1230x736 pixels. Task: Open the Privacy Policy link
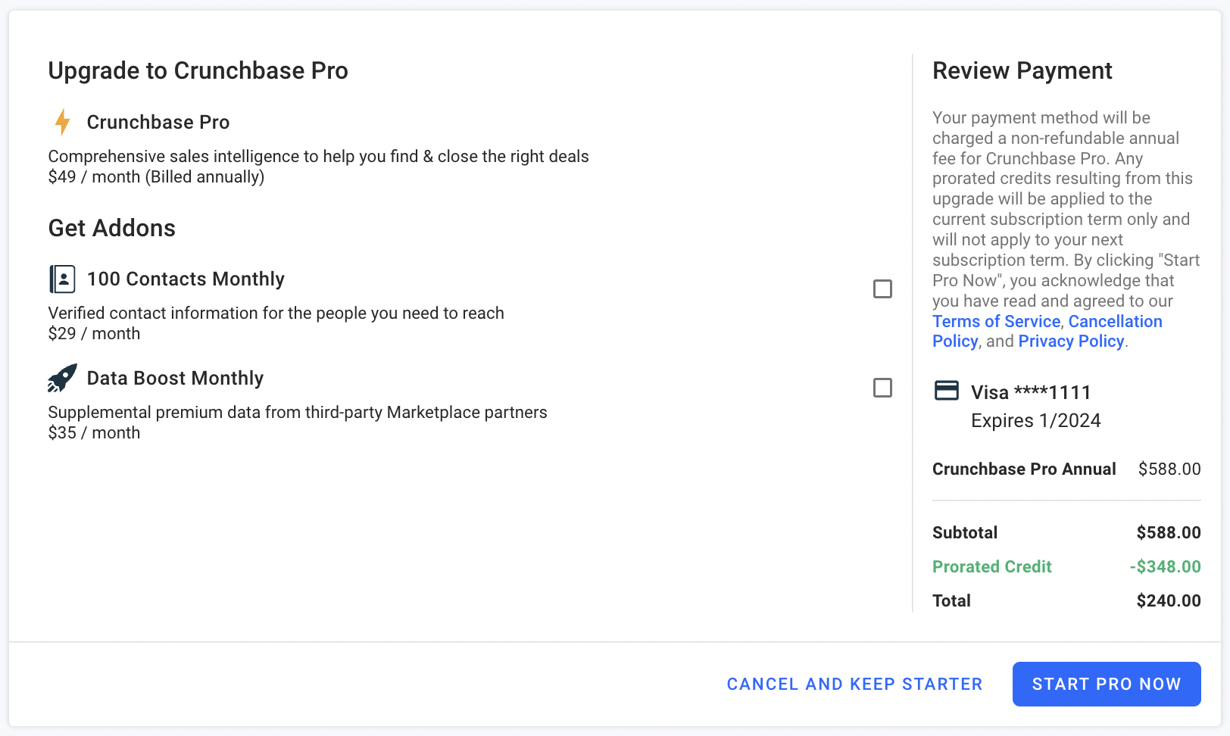(x=1071, y=341)
